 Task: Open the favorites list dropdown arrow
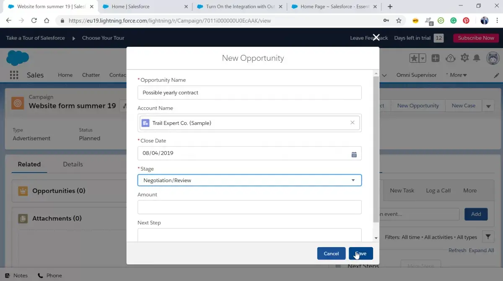click(x=423, y=58)
